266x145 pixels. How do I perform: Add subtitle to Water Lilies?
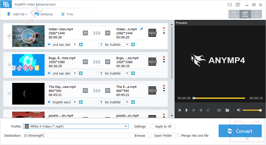[133, 44]
